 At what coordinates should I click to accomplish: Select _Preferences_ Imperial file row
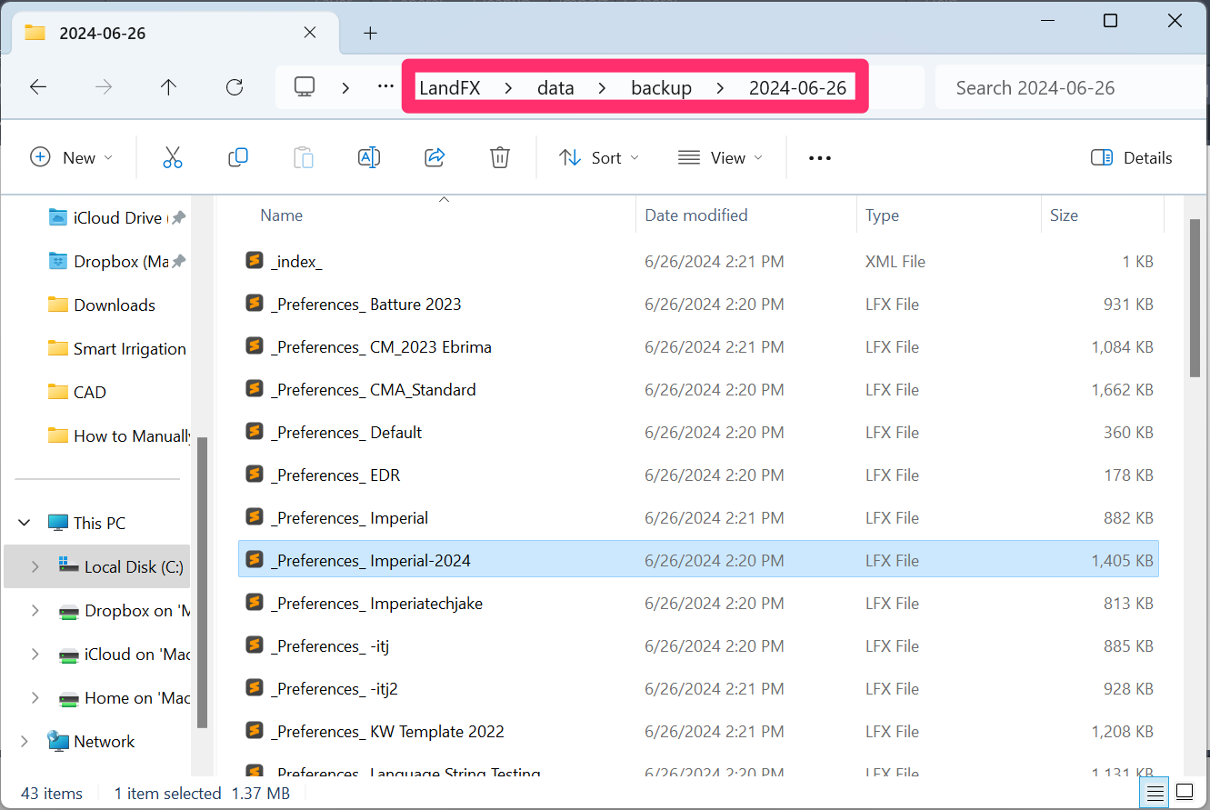tap(698, 517)
